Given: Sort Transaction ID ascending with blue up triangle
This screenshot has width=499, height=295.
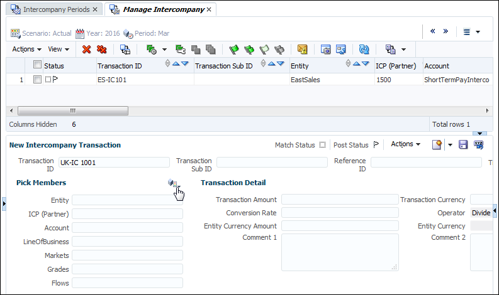Looking at the screenshot, I should pos(176,63).
